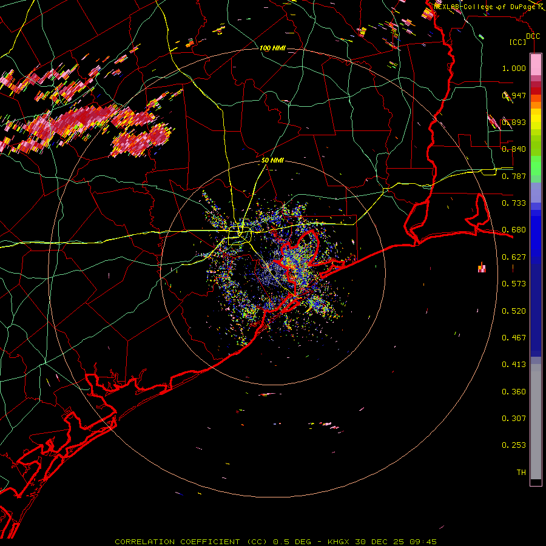Click the TH threshold label
The width and height of the screenshot is (546, 546).
click(521, 473)
